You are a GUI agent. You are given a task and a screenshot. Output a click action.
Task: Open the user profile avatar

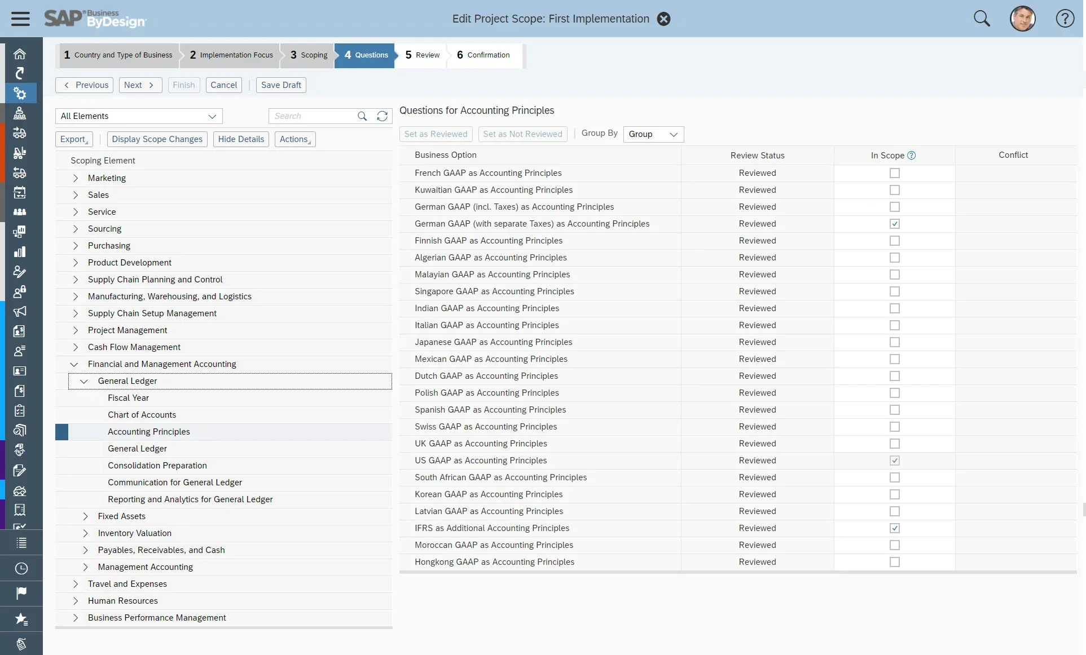[1022, 19]
